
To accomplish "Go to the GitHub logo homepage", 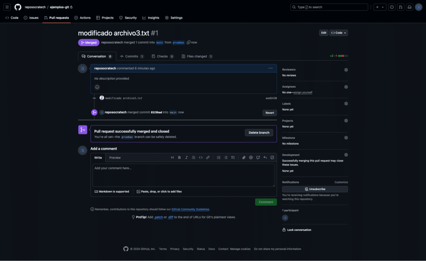I will (x=18, y=7).
